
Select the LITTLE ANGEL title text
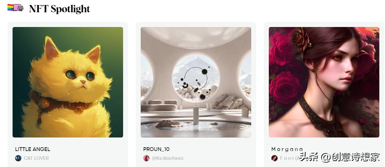pos(33,149)
